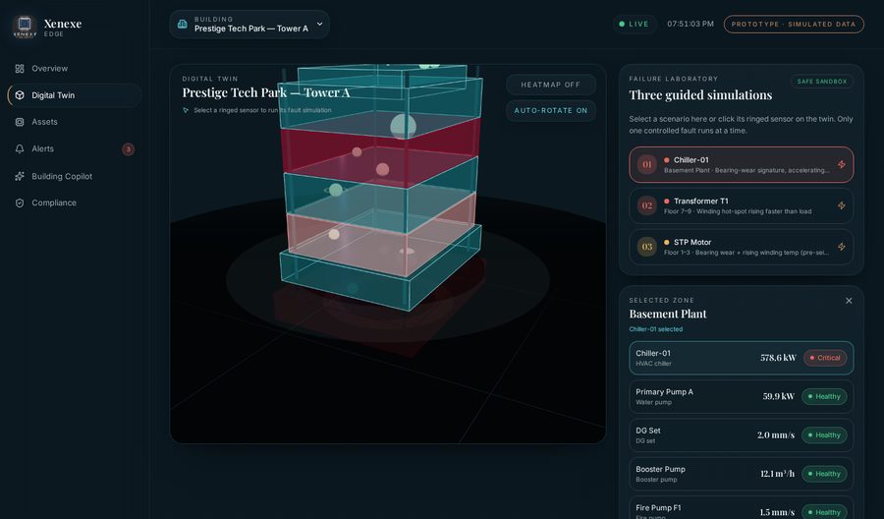
Task: Click 'Chiller-01 selected' label
Action: tap(656, 329)
